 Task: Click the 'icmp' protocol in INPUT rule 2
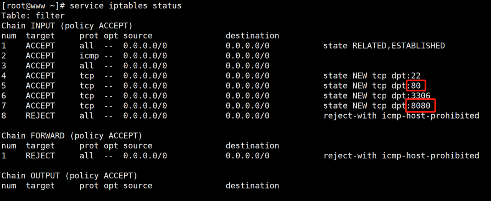[89, 56]
